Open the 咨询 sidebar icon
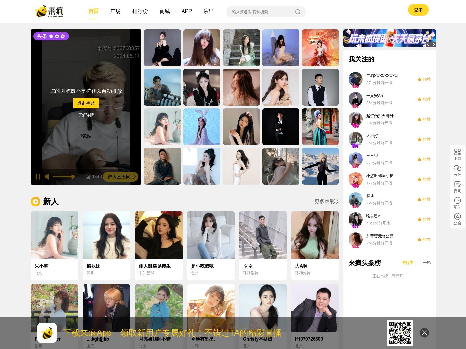The width and height of the screenshot is (466, 349). [457, 186]
